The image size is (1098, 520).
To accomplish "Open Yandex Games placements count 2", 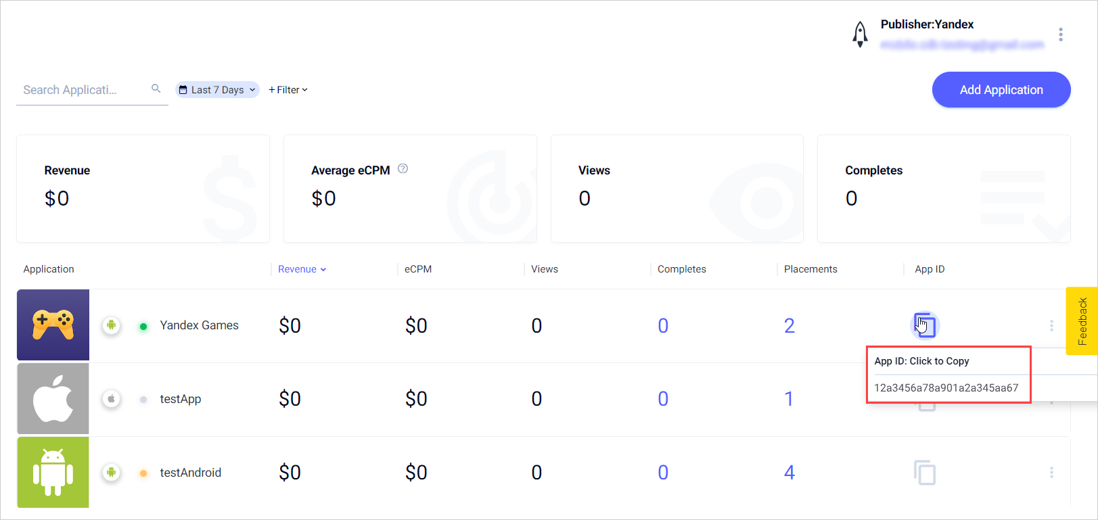I will 789,326.
